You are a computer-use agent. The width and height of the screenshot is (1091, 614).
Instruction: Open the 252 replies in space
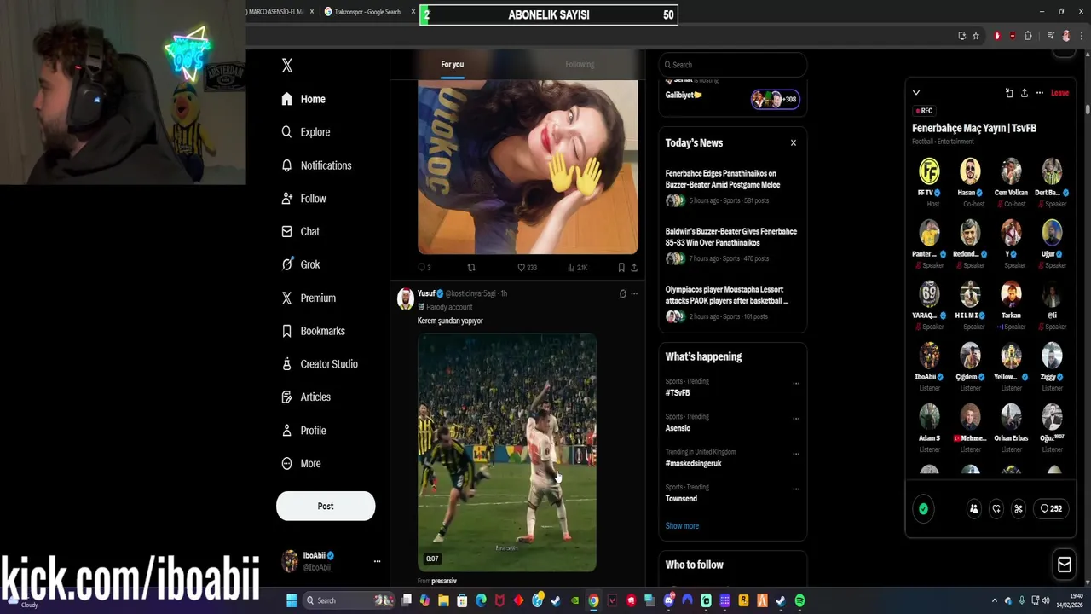point(1051,509)
